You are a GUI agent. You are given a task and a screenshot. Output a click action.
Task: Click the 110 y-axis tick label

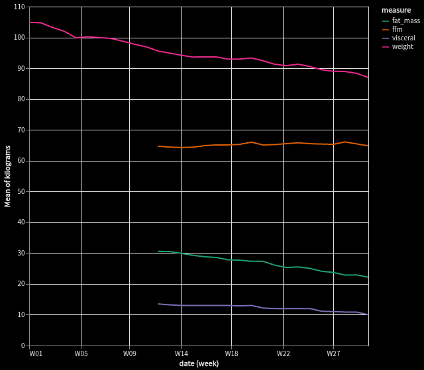tap(19, 7)
